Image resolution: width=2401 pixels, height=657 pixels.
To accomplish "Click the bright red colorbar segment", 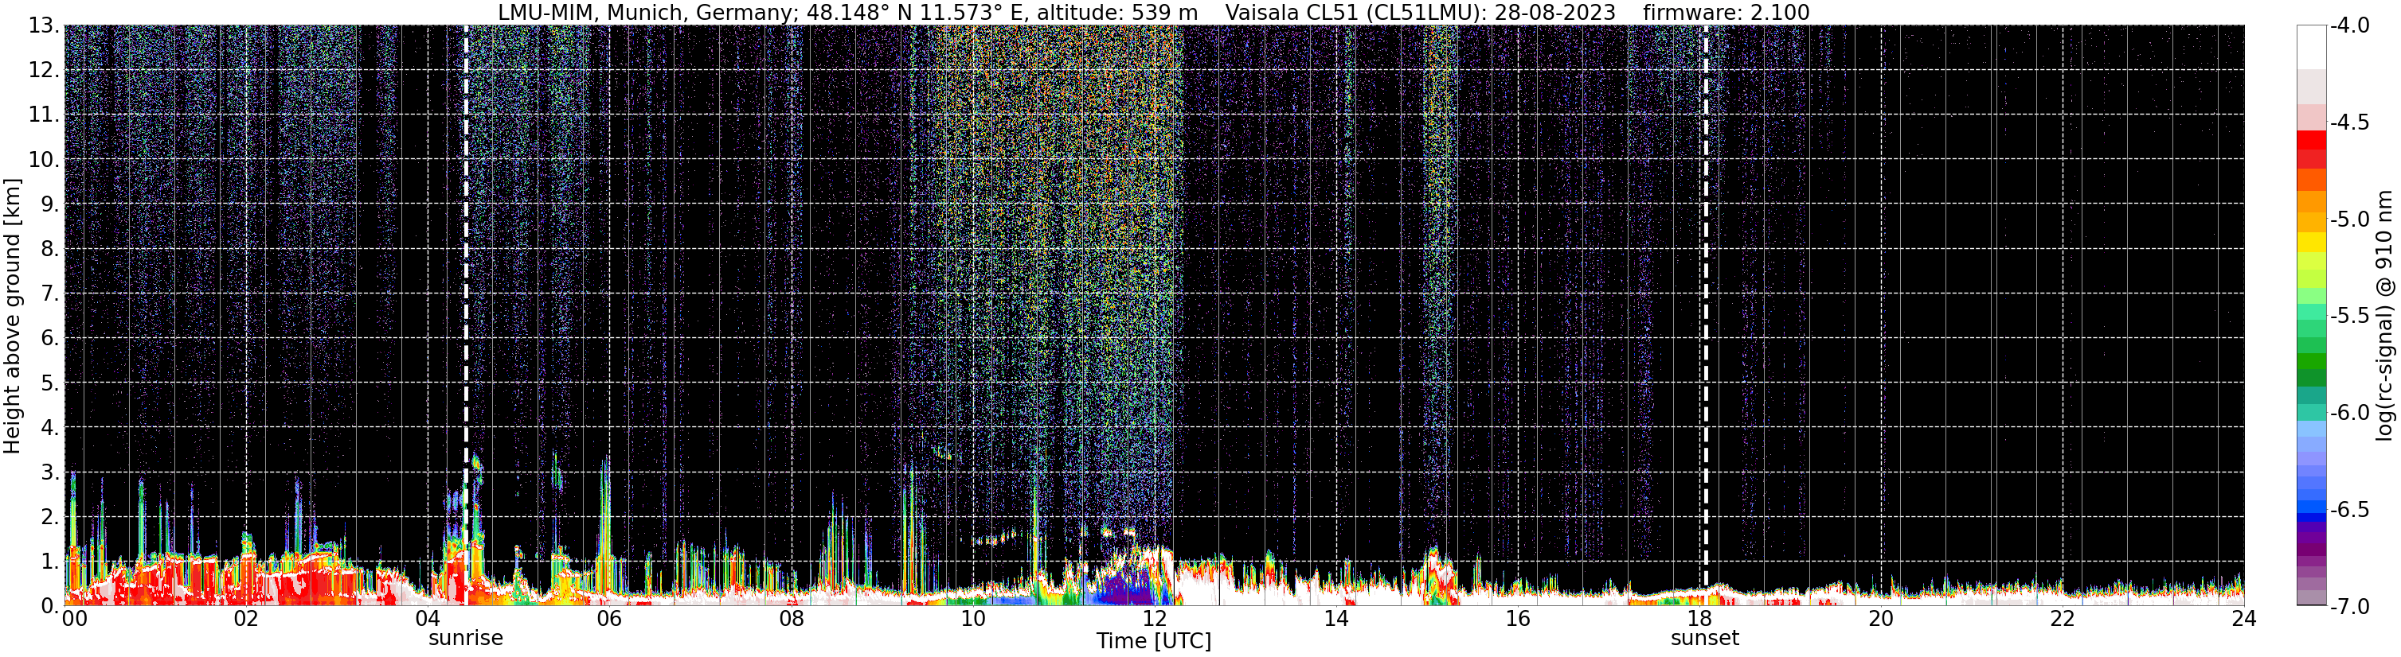I will click(x=2312, y=141).
